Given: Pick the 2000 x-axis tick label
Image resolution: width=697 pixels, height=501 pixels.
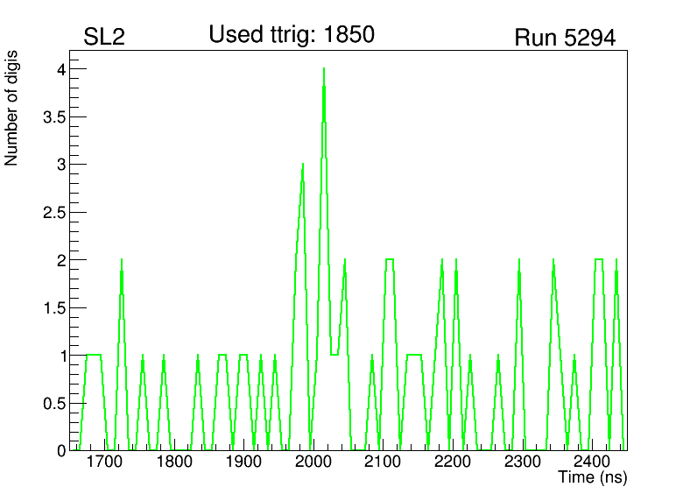Looking at the screenshot, I should [x=313, y=462].
